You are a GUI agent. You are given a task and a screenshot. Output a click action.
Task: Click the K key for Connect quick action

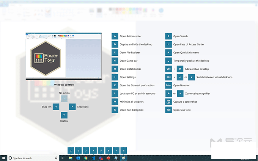pyautogui.click(x=115, y=85)
